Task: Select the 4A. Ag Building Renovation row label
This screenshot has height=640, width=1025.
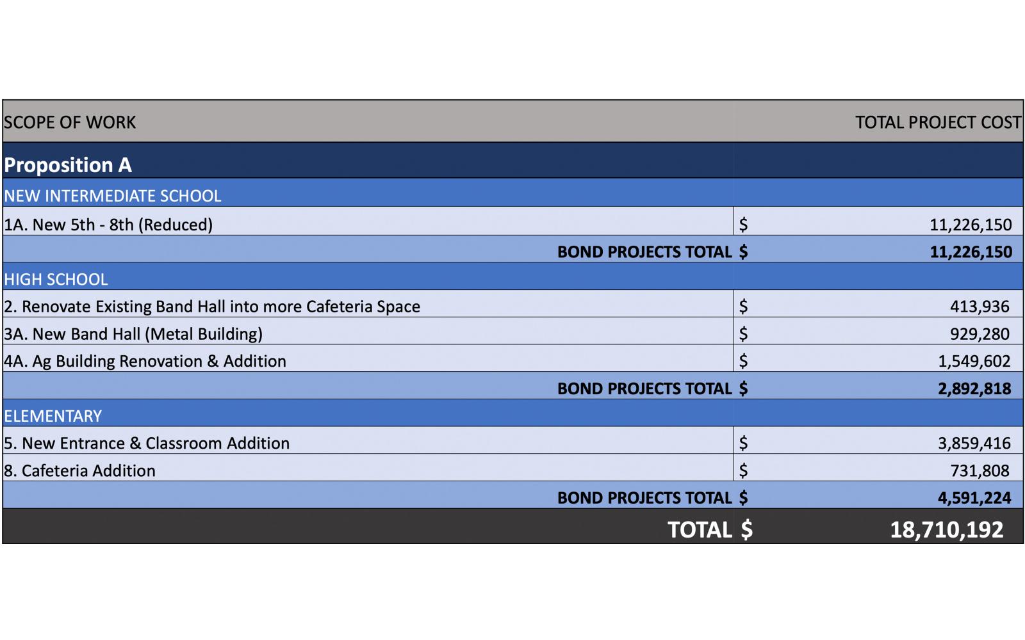Action: pos(145,361)
